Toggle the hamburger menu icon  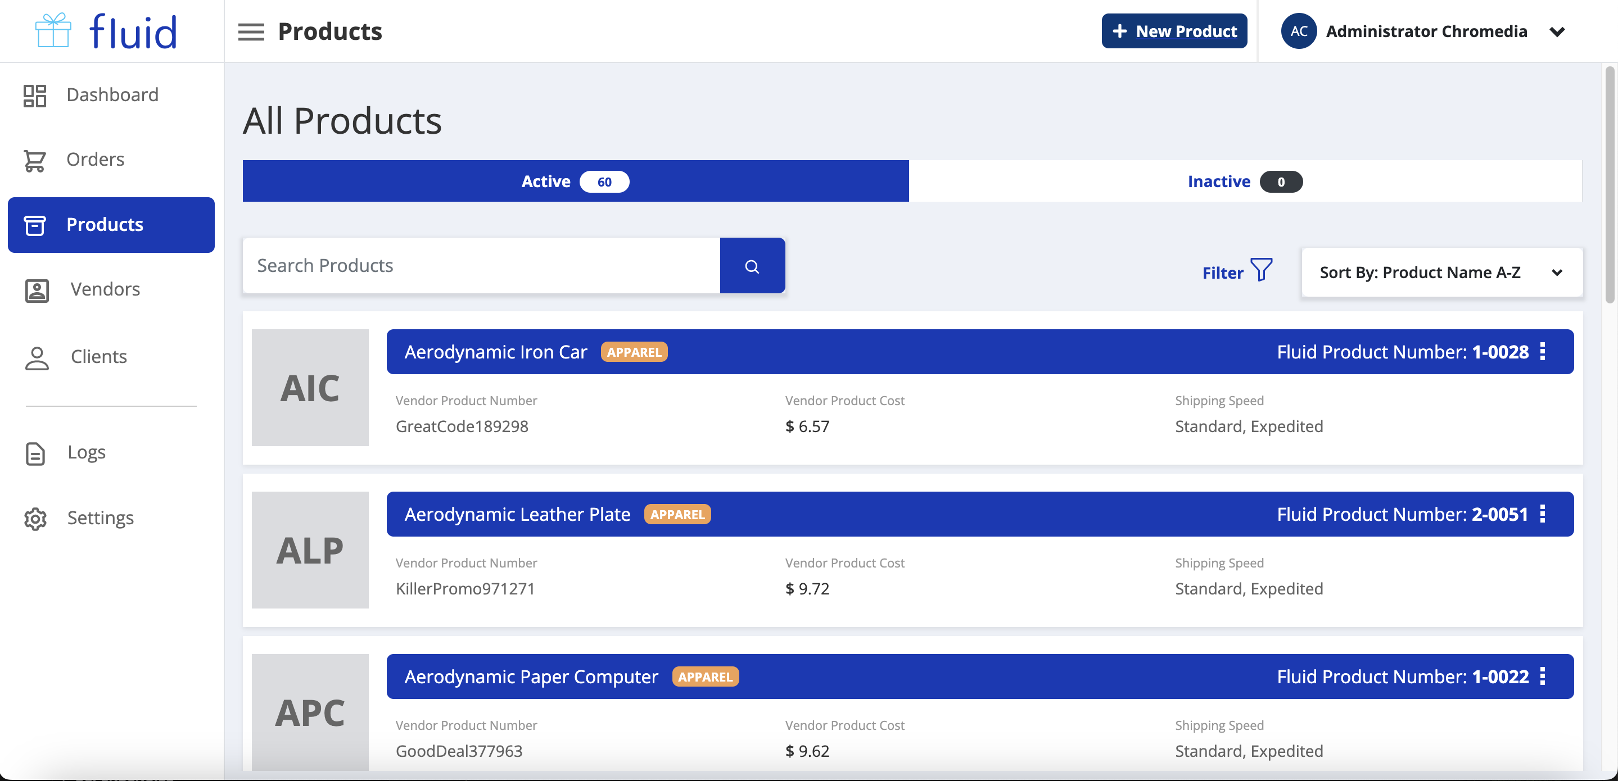click(251, 31)
